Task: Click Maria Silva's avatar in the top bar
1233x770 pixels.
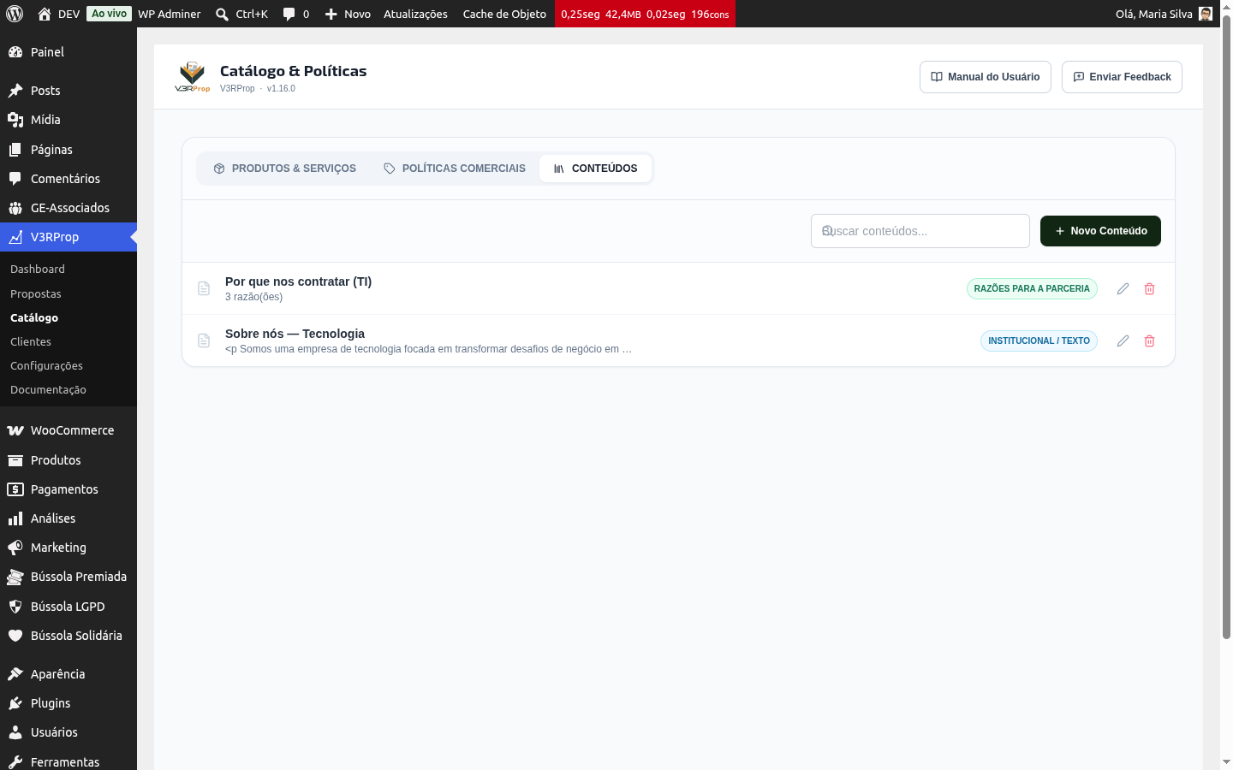Action: [1206, 14]
